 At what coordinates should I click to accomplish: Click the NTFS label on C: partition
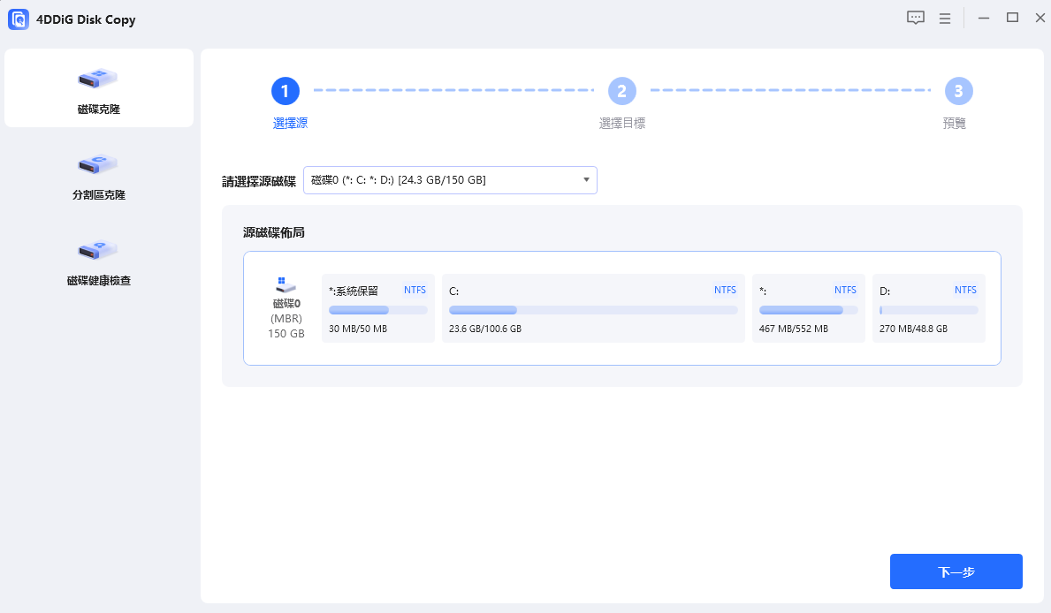(725, 290)
